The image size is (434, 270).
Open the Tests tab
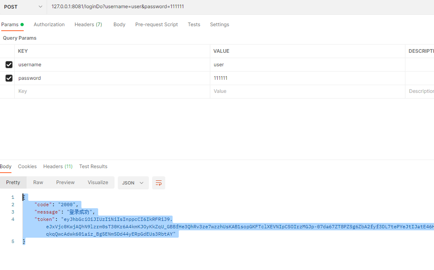pyautogui.click(x=194, y=25)
